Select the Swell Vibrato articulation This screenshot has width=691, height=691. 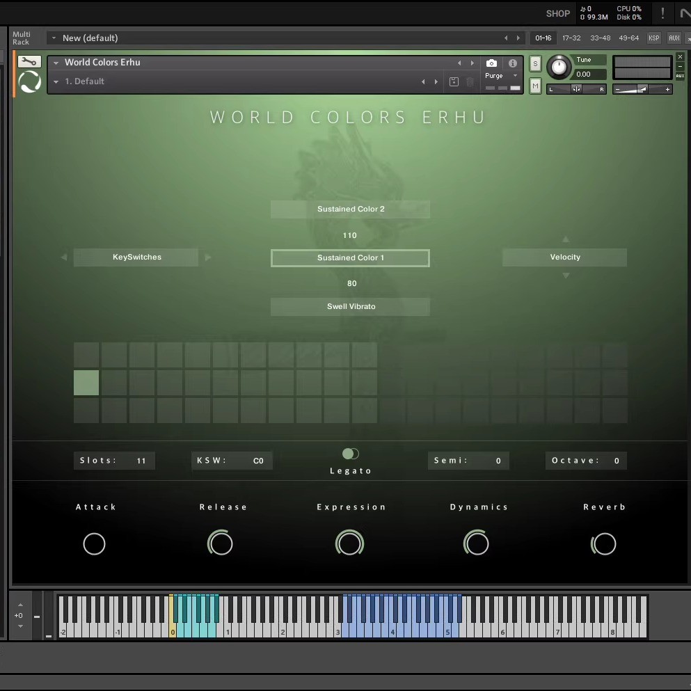tap(350, 307)
